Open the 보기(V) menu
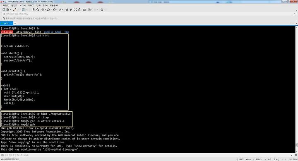This screenshot has height=161, width=298. pyautogui.click(x=23, y=5)
